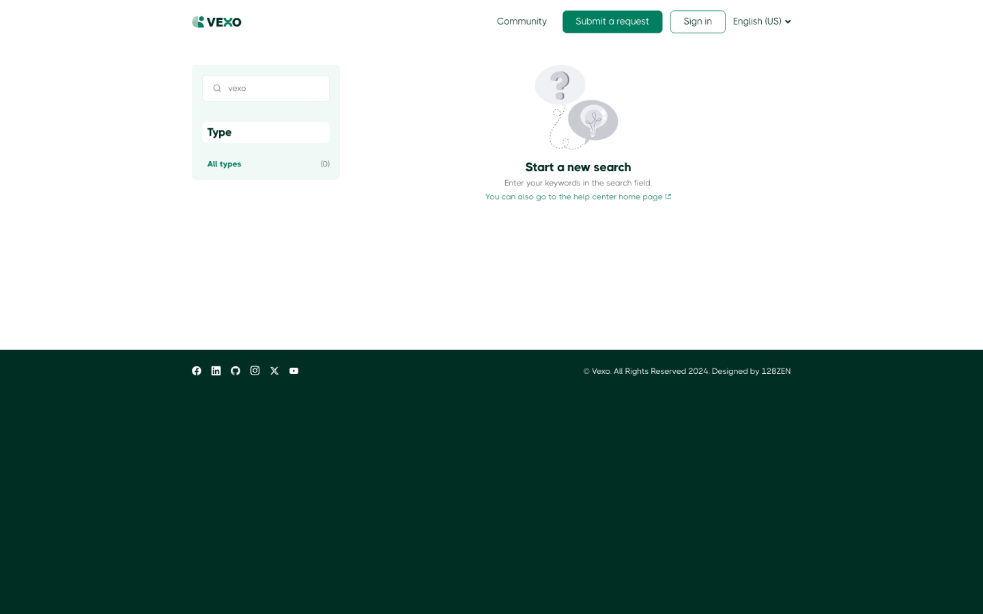Focus the search field containing vexo
This screenshot has width=983, height=614.
[273, 89]
